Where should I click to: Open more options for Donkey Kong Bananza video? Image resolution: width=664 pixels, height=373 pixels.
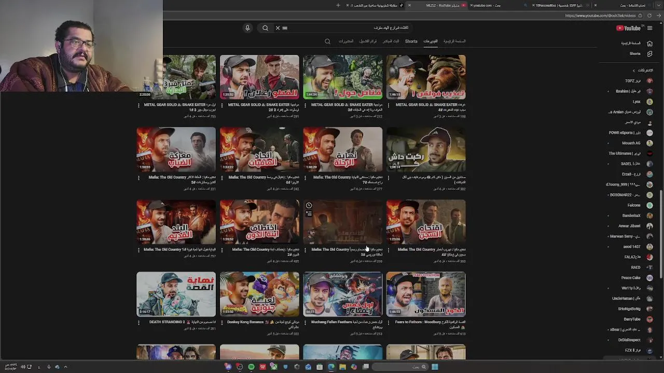point(222,322)
